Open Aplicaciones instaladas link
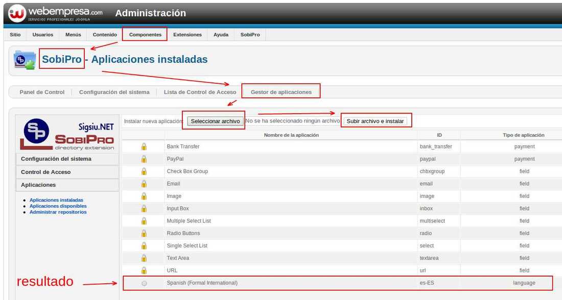This screenshot has height=300, width=562. point(56,200)
